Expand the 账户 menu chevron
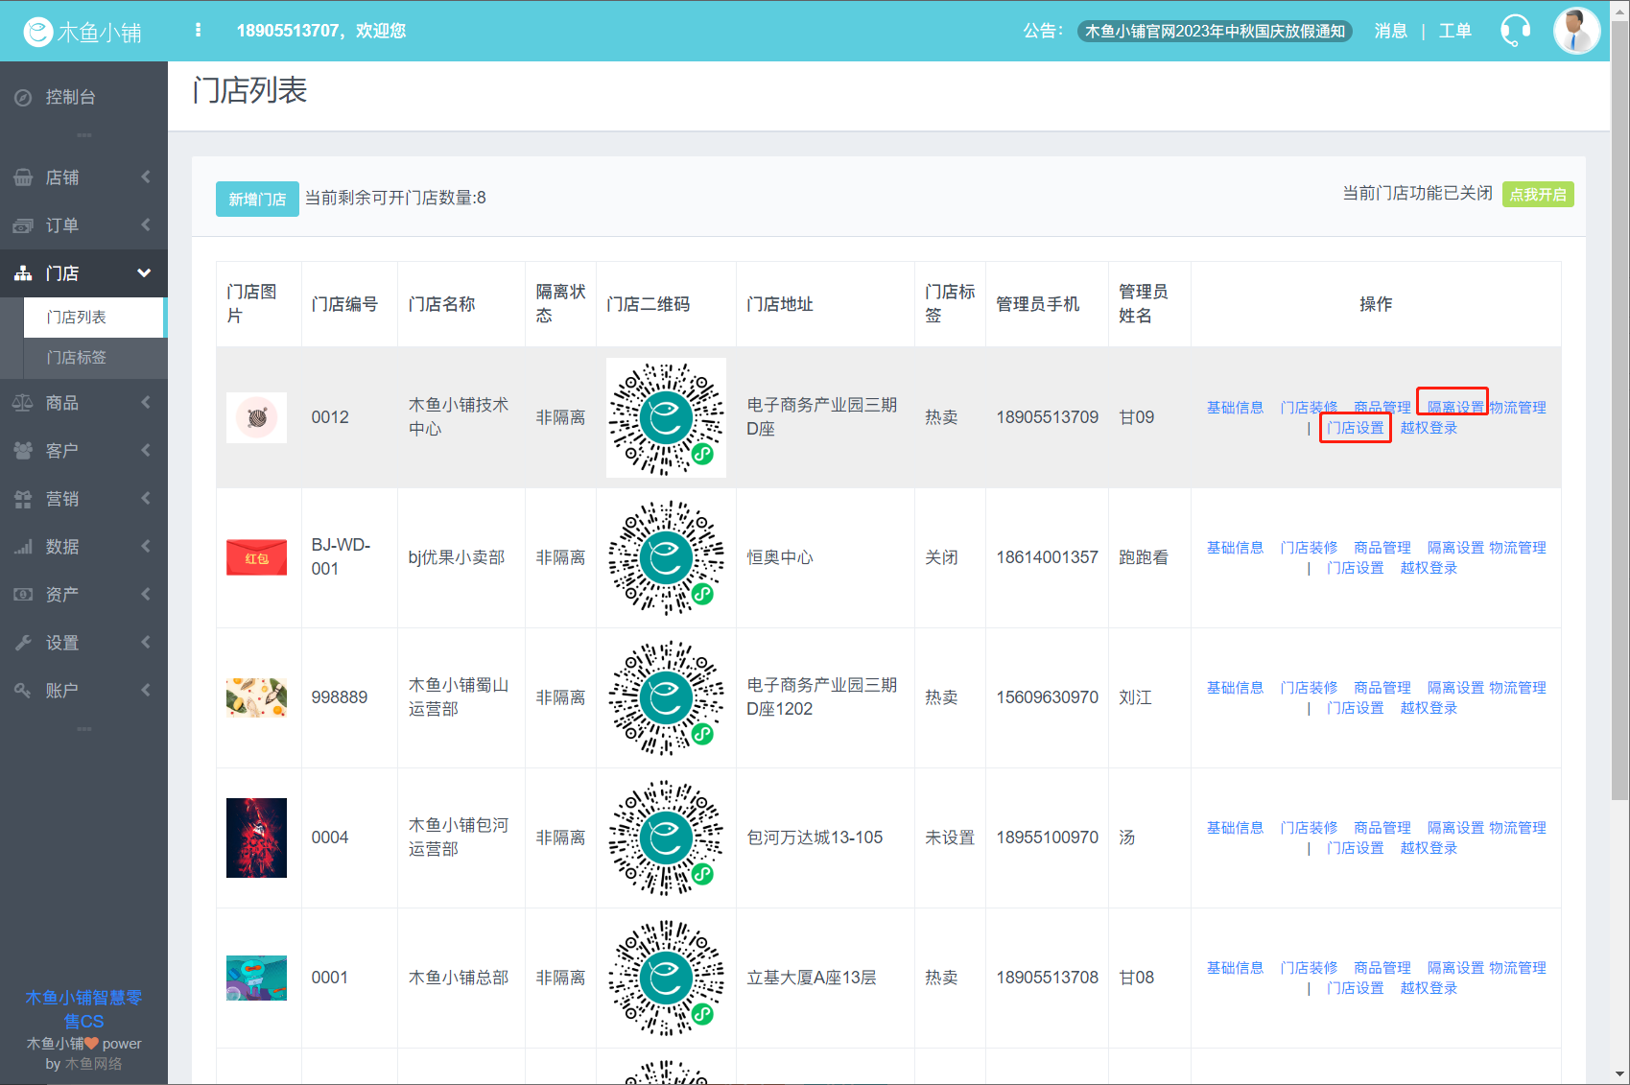The image size is (1630, 1085). (146, 690)
